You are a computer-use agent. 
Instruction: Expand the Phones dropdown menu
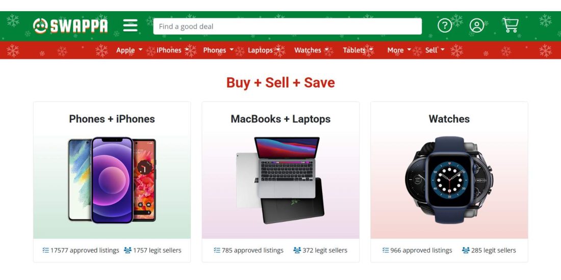tap(218, 50)
